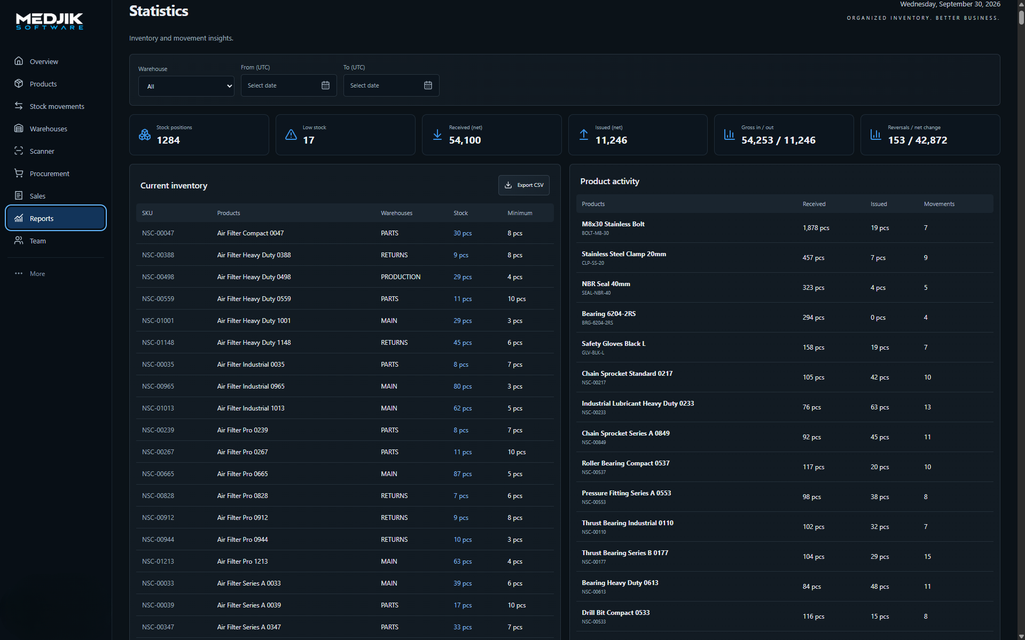The height and width of the screenshot is (640, 1025).
Task: Click the Received column header in Product activity
Action: click(814, 204)
